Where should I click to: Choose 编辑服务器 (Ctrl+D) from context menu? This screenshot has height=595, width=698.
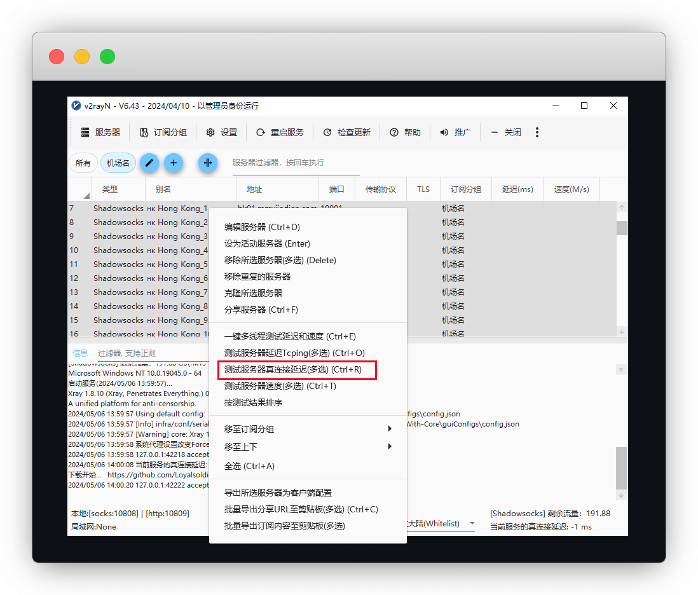pyautogui.click(x=262, y=227)
